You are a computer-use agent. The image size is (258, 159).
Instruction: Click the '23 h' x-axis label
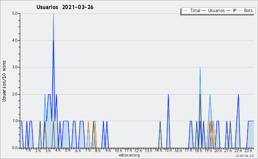(248, 151)
